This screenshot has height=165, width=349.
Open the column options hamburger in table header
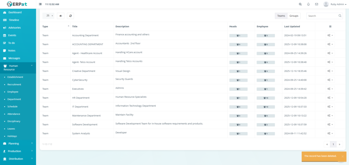(x=330, y=26)
